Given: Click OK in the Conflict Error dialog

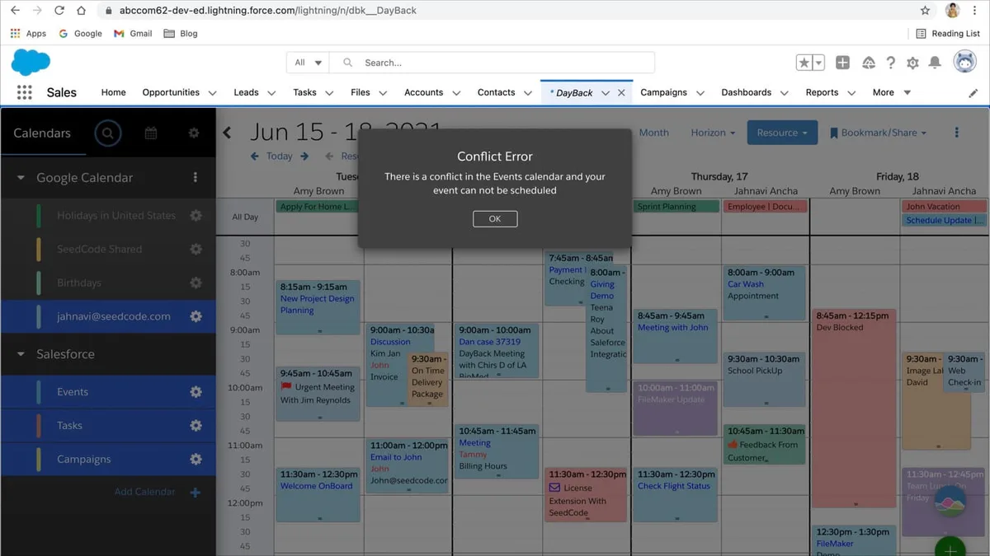Looking at the screenshot, I should 495,219.
